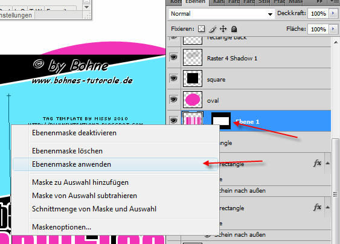Open the Normal blend mode dropdown

click(222, 14)
